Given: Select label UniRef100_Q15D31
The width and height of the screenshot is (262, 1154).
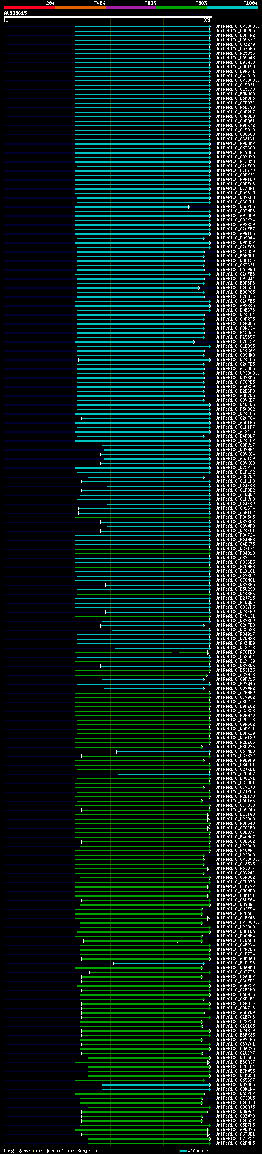Looking at the screenshot, I should coord(235,85).
